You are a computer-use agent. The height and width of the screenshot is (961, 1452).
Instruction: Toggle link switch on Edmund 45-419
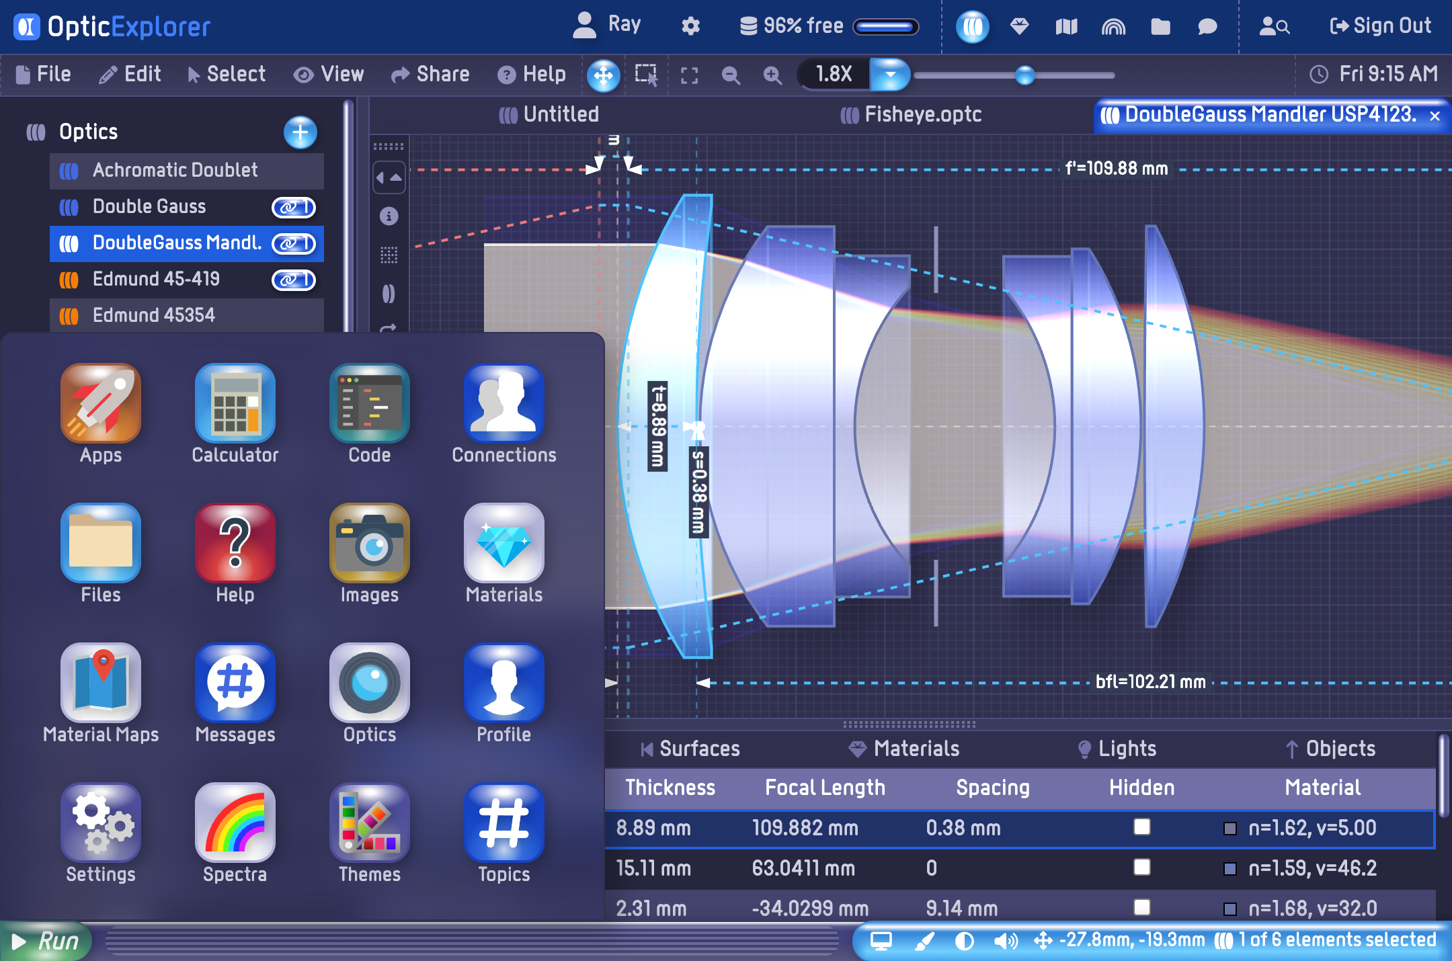[293, 280]
